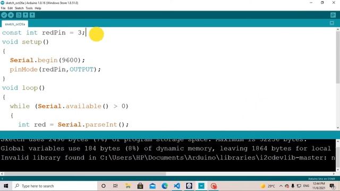Open the Tools menu
Viewport: 340px width, 191px height.
click(29, 8)
